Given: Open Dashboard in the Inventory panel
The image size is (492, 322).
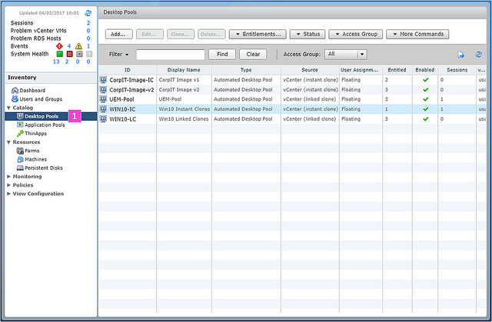Looking at the screenshot, I should [x=31, y=91].
